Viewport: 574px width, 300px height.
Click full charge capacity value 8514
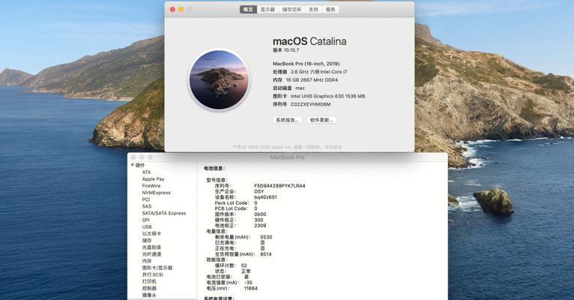(x=266, y=254)
